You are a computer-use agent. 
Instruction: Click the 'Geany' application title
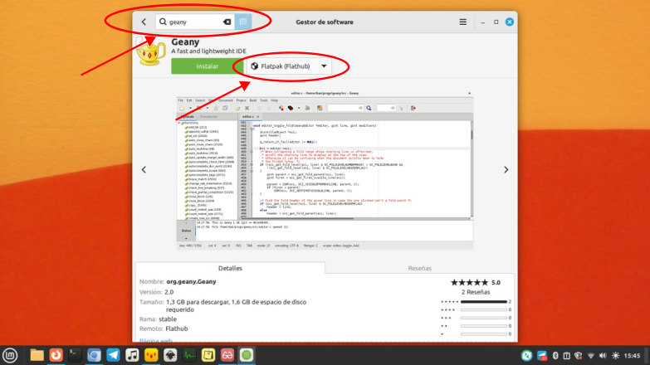185,41
